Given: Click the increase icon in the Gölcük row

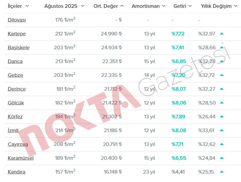Looking at the screenshot, I should coord(221,103).
